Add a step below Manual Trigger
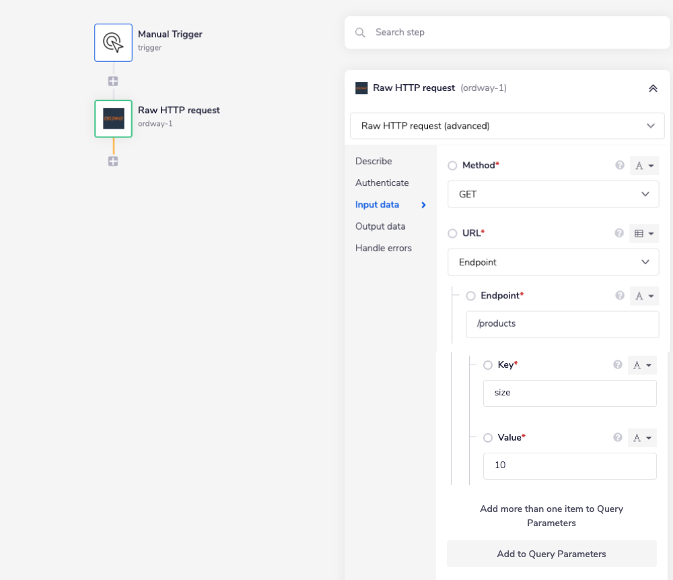Viewport: 673px width, 580px height. click(113, 81)
